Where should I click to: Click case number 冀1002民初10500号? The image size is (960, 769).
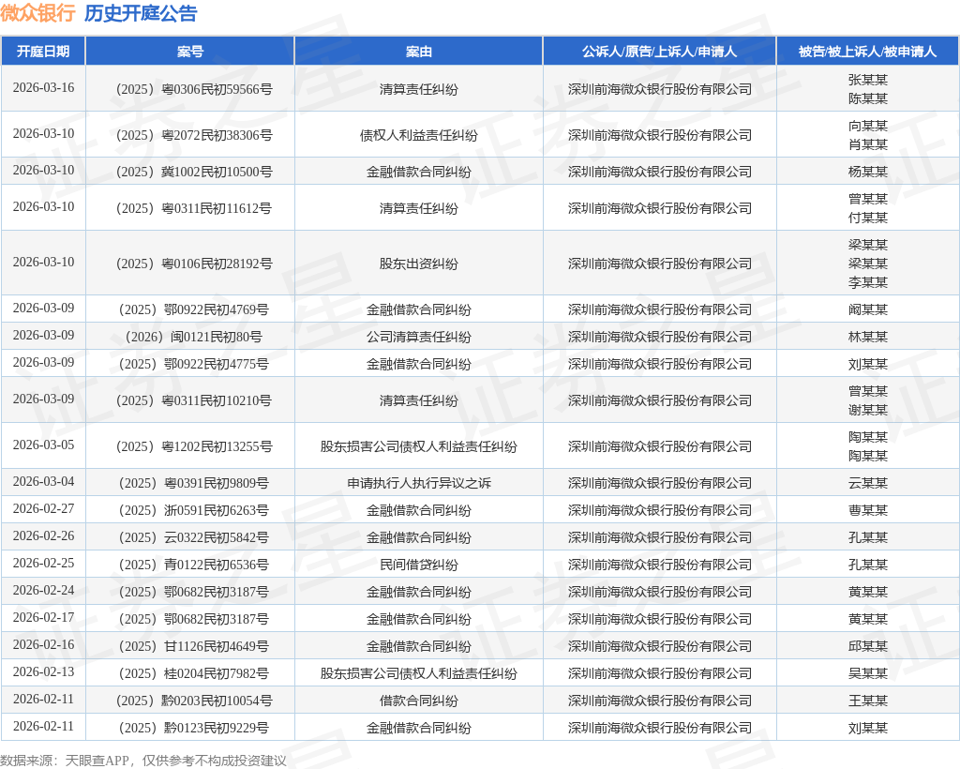(195, 172)
